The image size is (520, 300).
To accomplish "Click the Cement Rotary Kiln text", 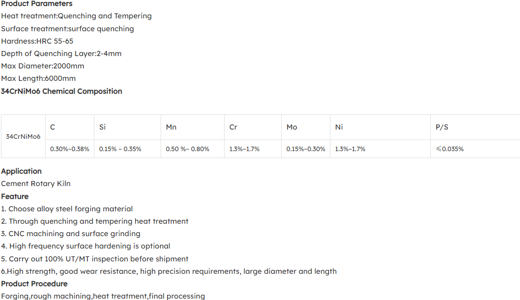I will coord(35,183).
